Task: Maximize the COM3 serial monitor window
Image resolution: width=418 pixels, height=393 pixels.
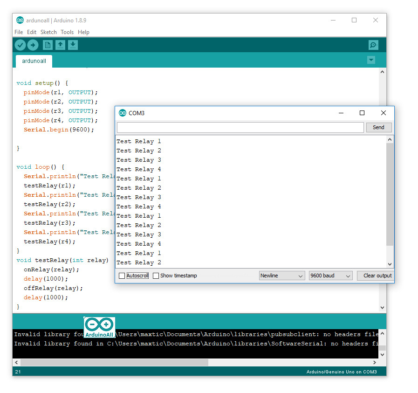Action: pyautogui.click(x=362, y=113)
